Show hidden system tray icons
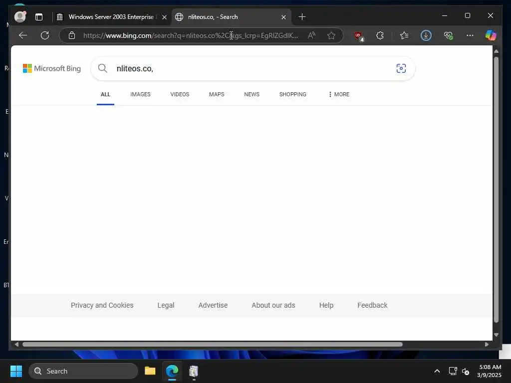The width and height of the screenshot is (511, 383). pos(437,371)
